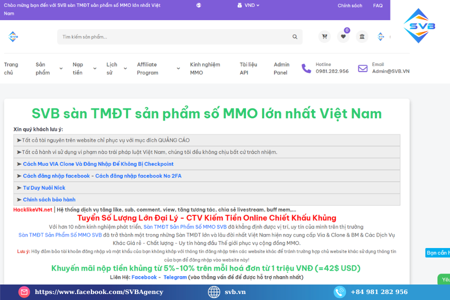Screen dimensions: 450x300
Task: Open the Lịch sử menu
Action: (111, 68)
